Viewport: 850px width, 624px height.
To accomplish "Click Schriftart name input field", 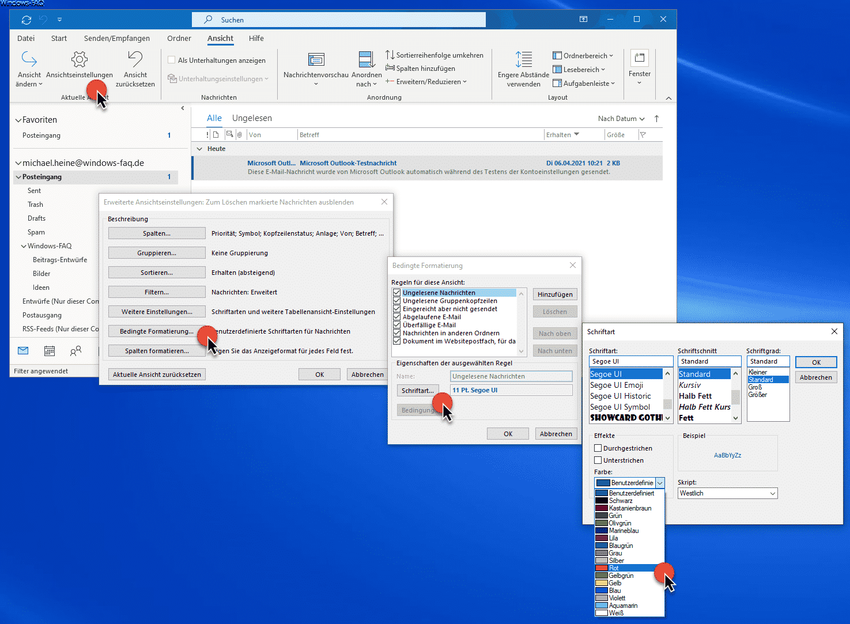I will pos(631,361).
